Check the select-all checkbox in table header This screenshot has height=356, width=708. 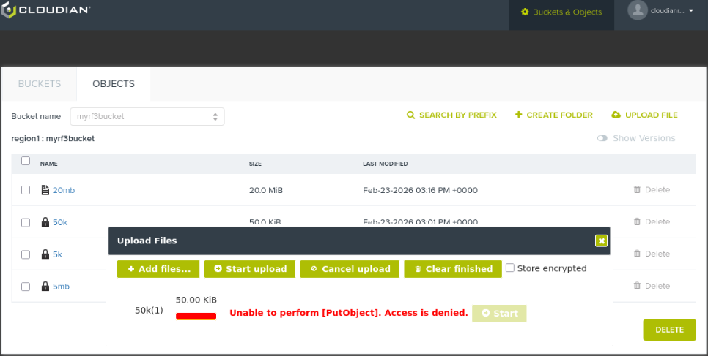[26, 162]
